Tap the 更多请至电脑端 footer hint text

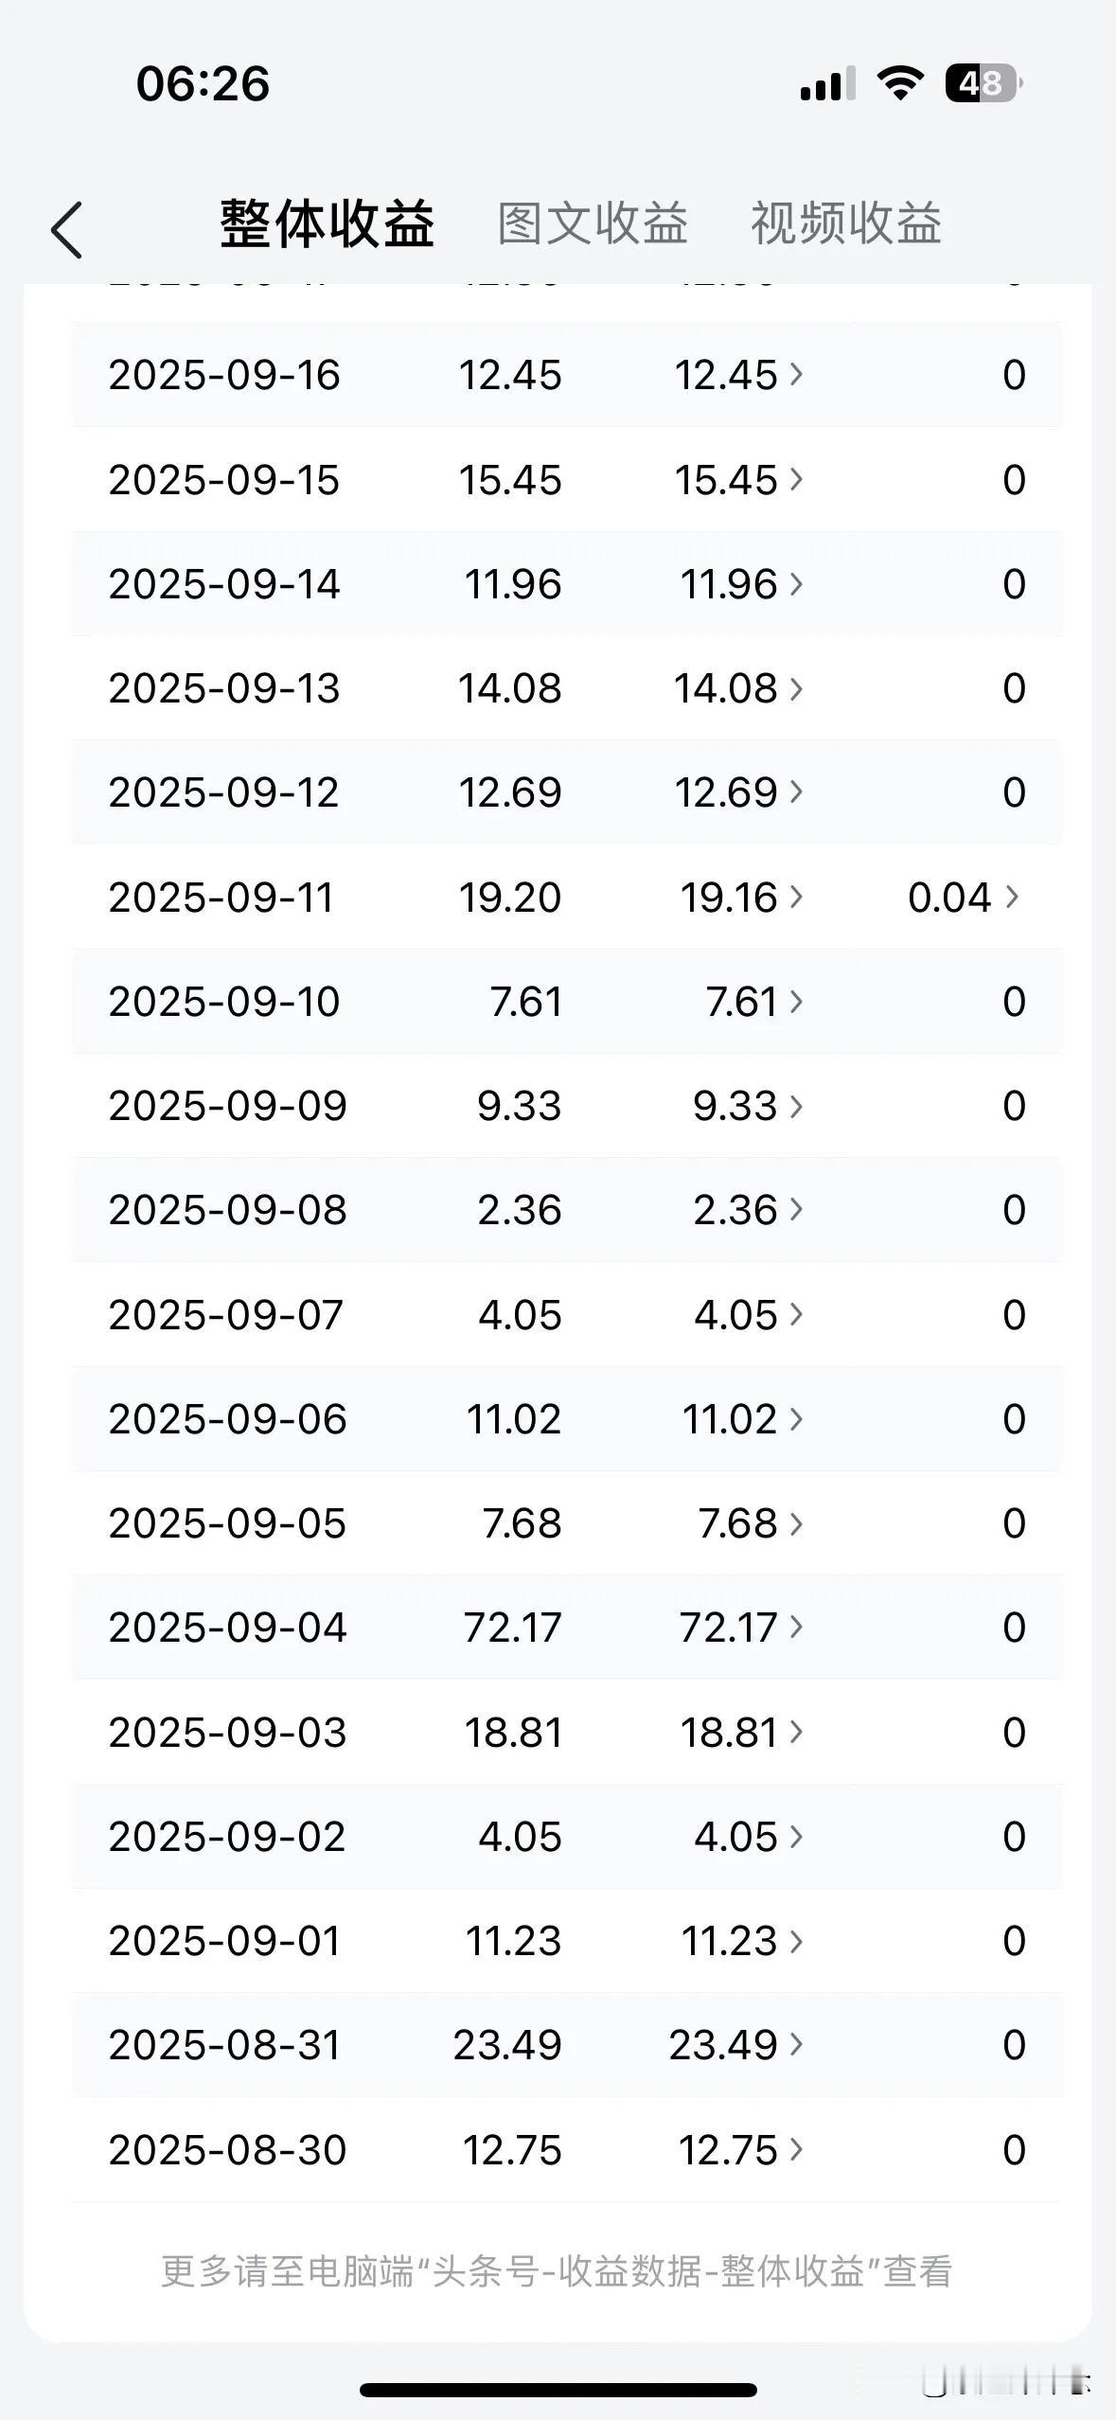click(557, 2271)
